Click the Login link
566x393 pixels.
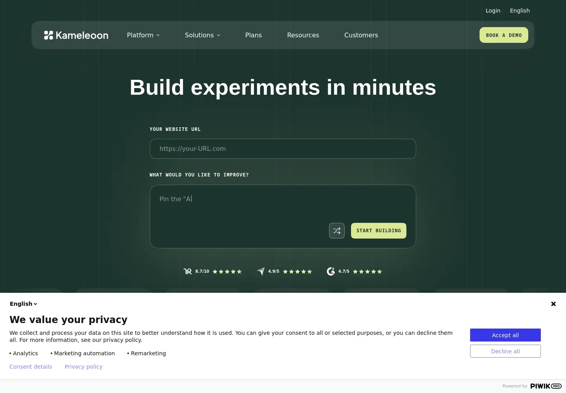click(x=493, y=11)
